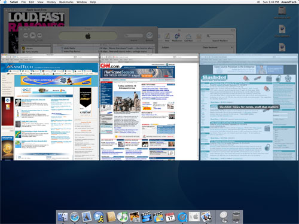Click Library in iTunes source list
The height and width of the screenshot is (224, 299).
29,48
